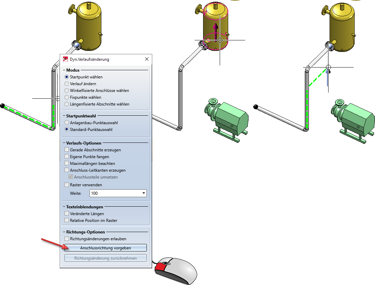
Task: Collapse the Startpunktwahl section
Action: [x=64, y=116]
